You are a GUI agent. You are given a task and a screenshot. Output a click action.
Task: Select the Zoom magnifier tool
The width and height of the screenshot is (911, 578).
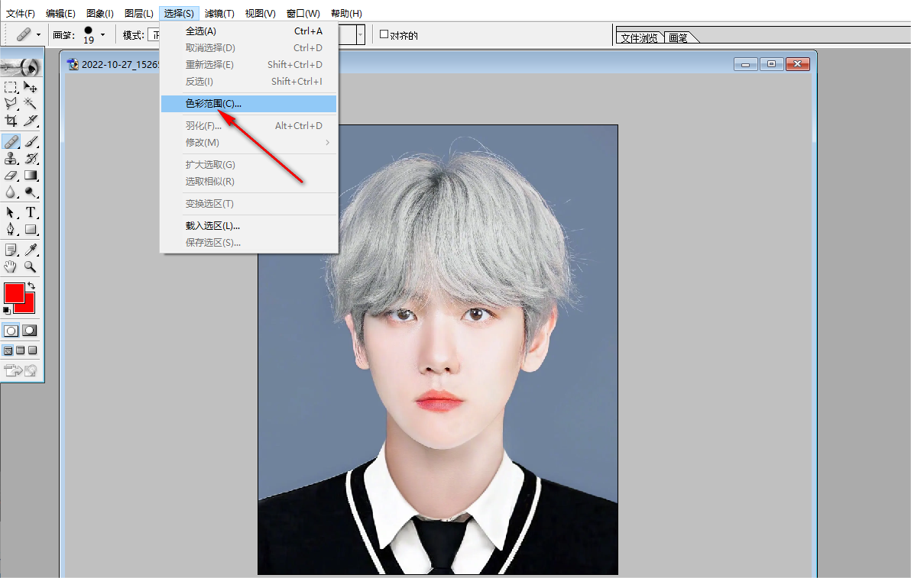31,267
